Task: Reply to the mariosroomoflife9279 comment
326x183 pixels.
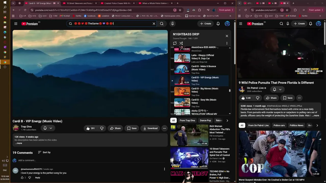Action: point(38,178)
